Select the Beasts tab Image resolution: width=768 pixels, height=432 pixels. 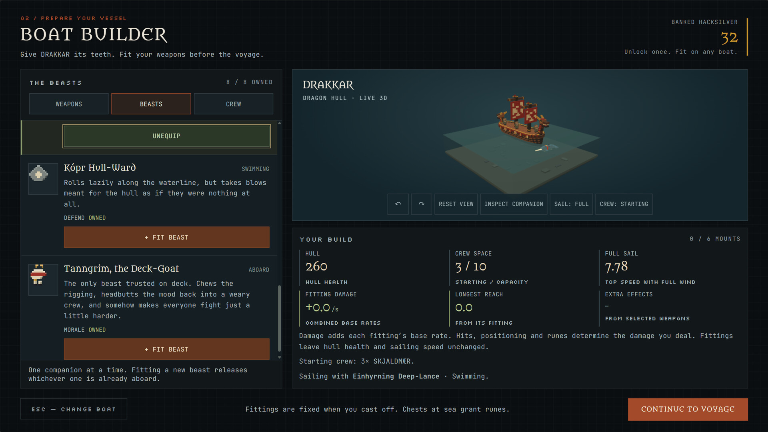tap(151, 104)
